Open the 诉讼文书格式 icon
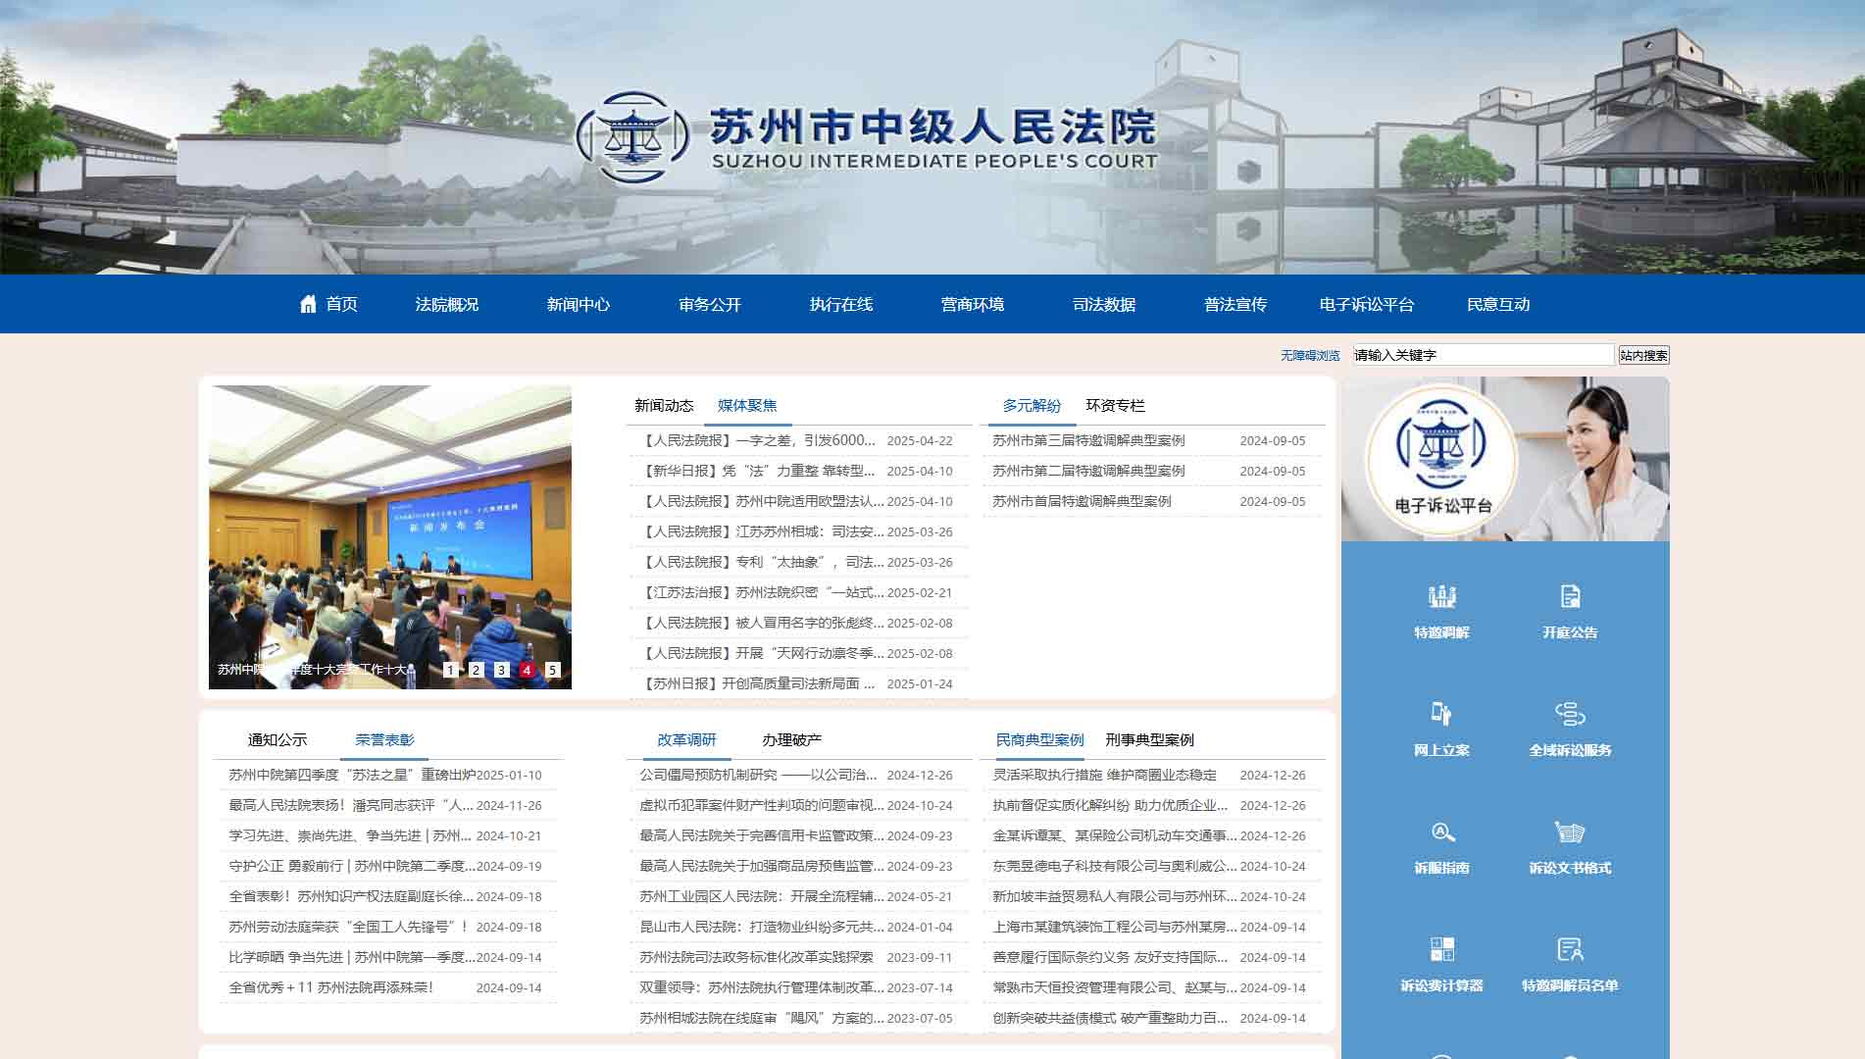 (x=1570, y=832)
